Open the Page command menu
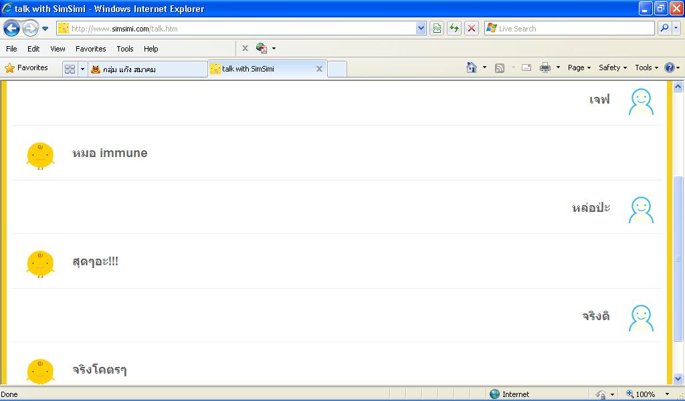 [x=579, y=68]
